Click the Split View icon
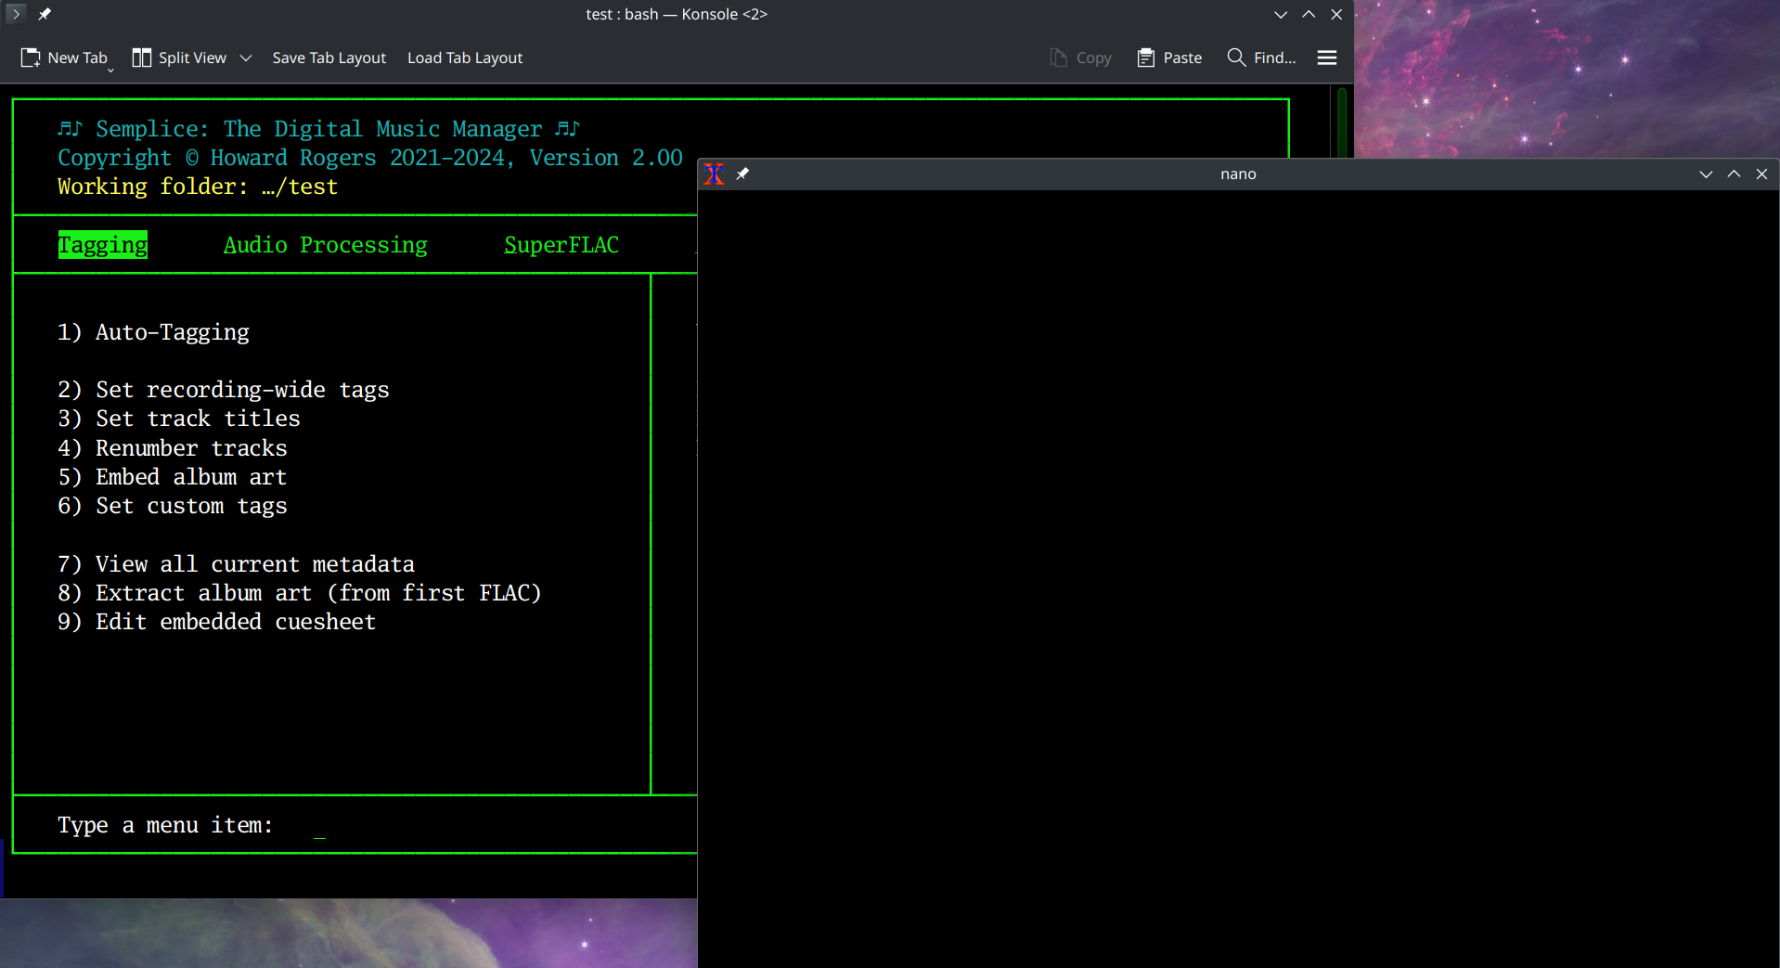 coord(141,57)
